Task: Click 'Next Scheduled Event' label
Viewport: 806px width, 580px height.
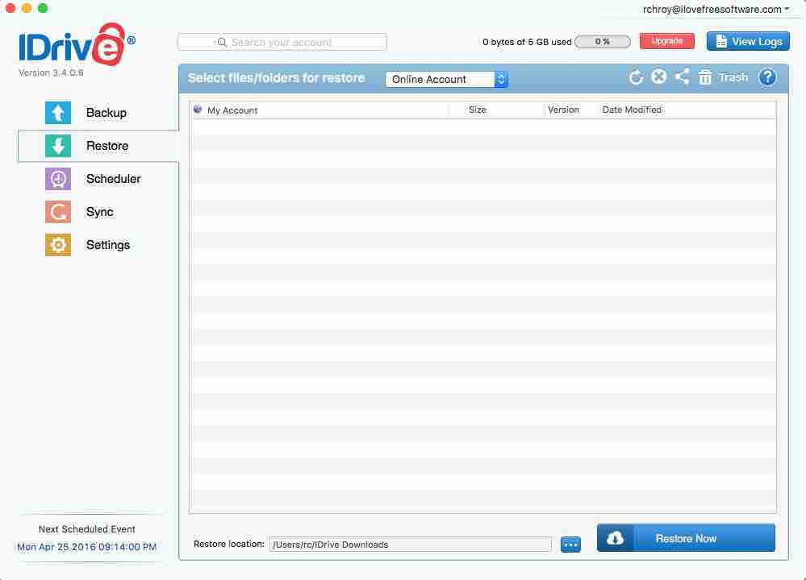Action: (x=87, y=528)
